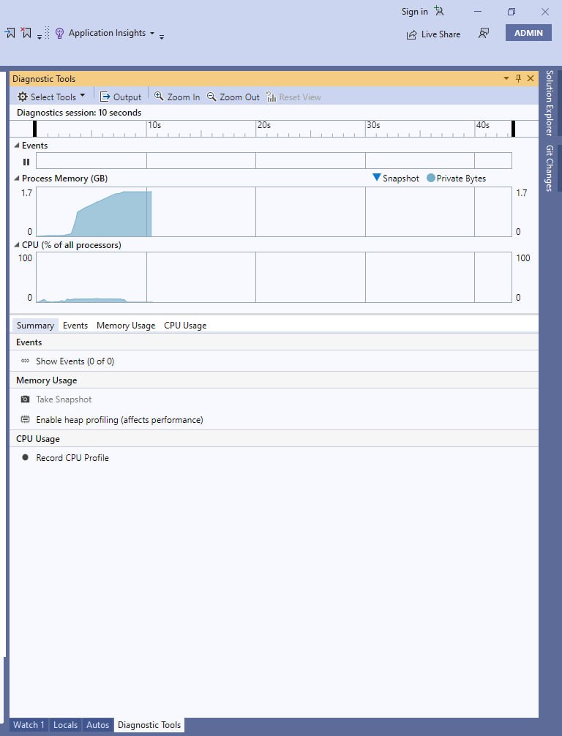The image size is (562, 736).
Task: Collapse the CPU graph section
Action: [x=17, y=245]
